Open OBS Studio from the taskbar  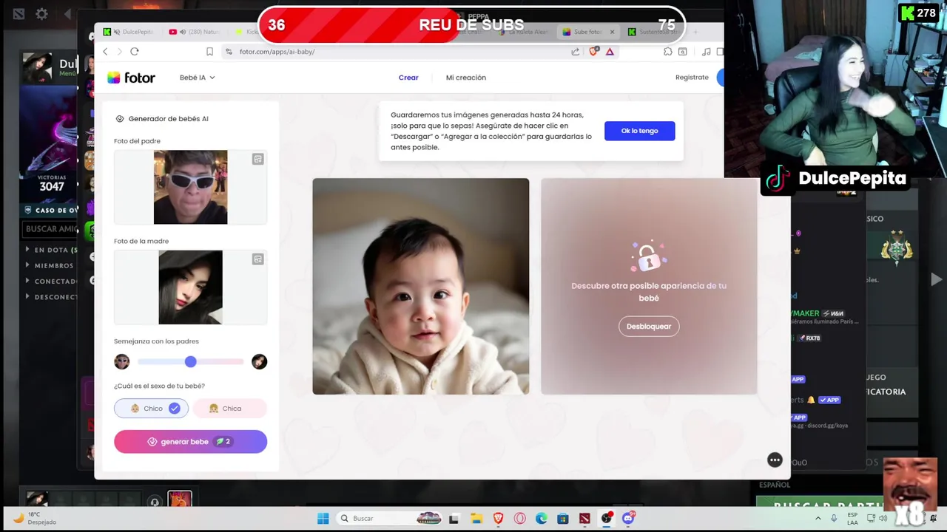(607, 519)
